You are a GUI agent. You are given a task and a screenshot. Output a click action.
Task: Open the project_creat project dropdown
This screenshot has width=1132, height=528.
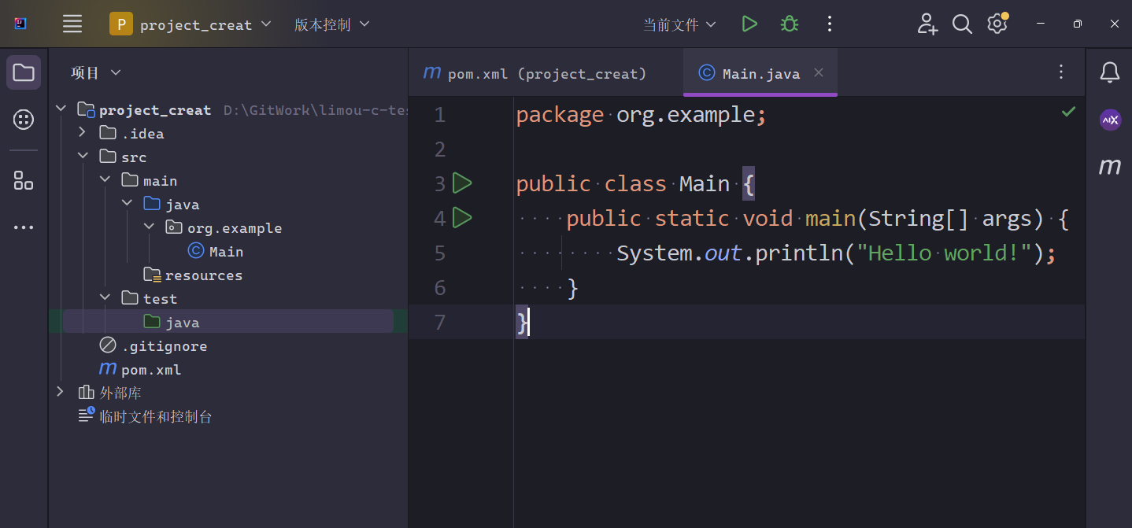[191, 24]
